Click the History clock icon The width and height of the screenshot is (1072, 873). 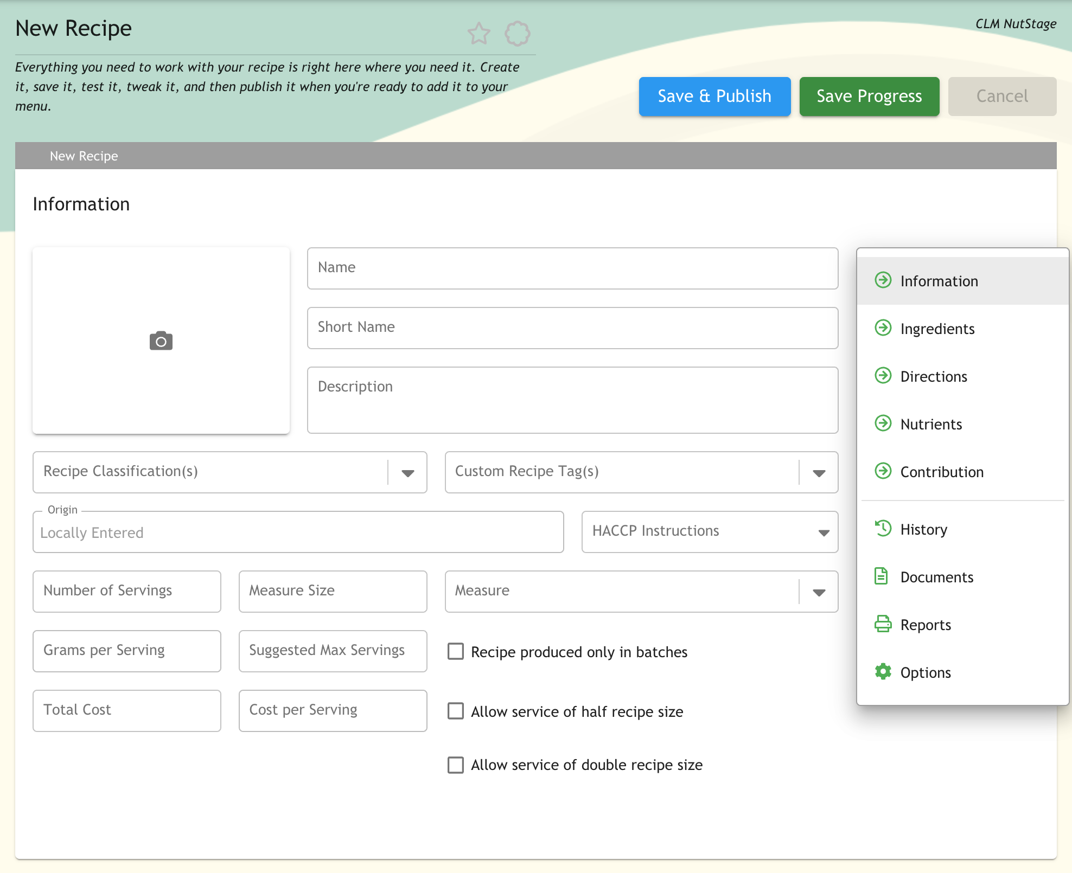(883, 528)
